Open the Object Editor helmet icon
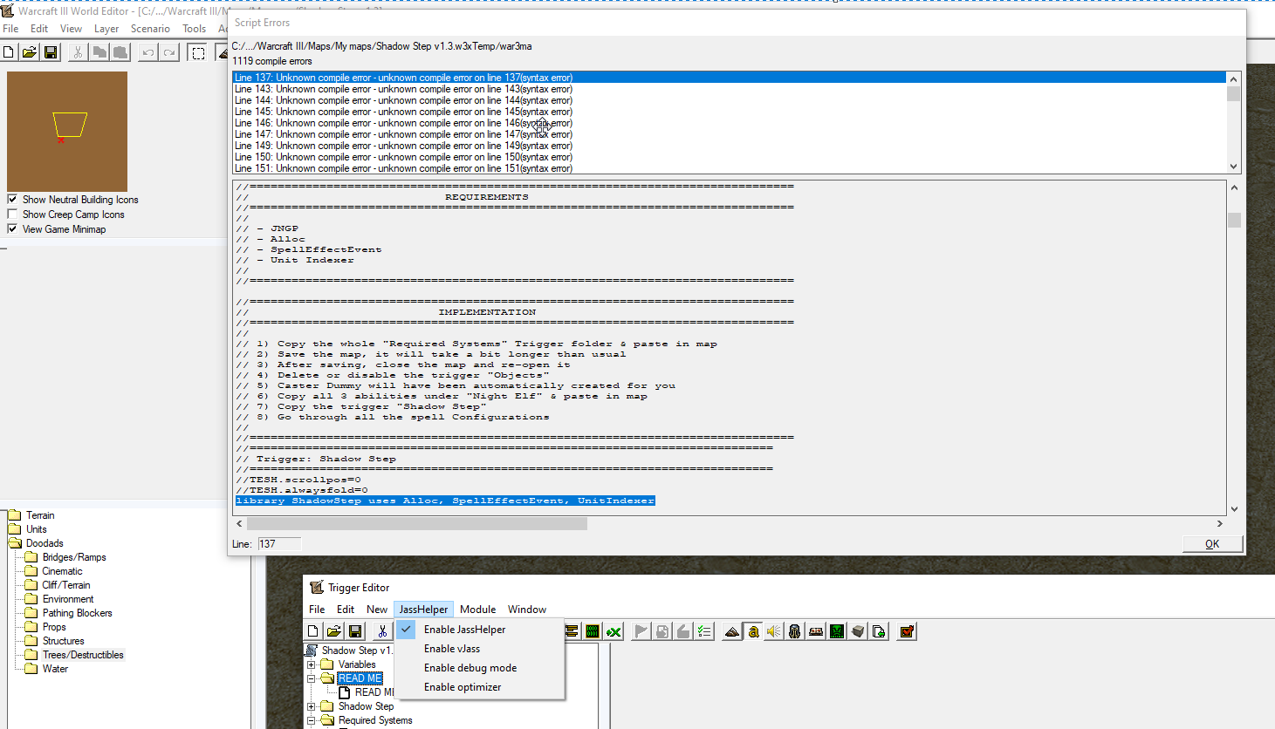This screenshot has height=729, width=1275. 795,631
